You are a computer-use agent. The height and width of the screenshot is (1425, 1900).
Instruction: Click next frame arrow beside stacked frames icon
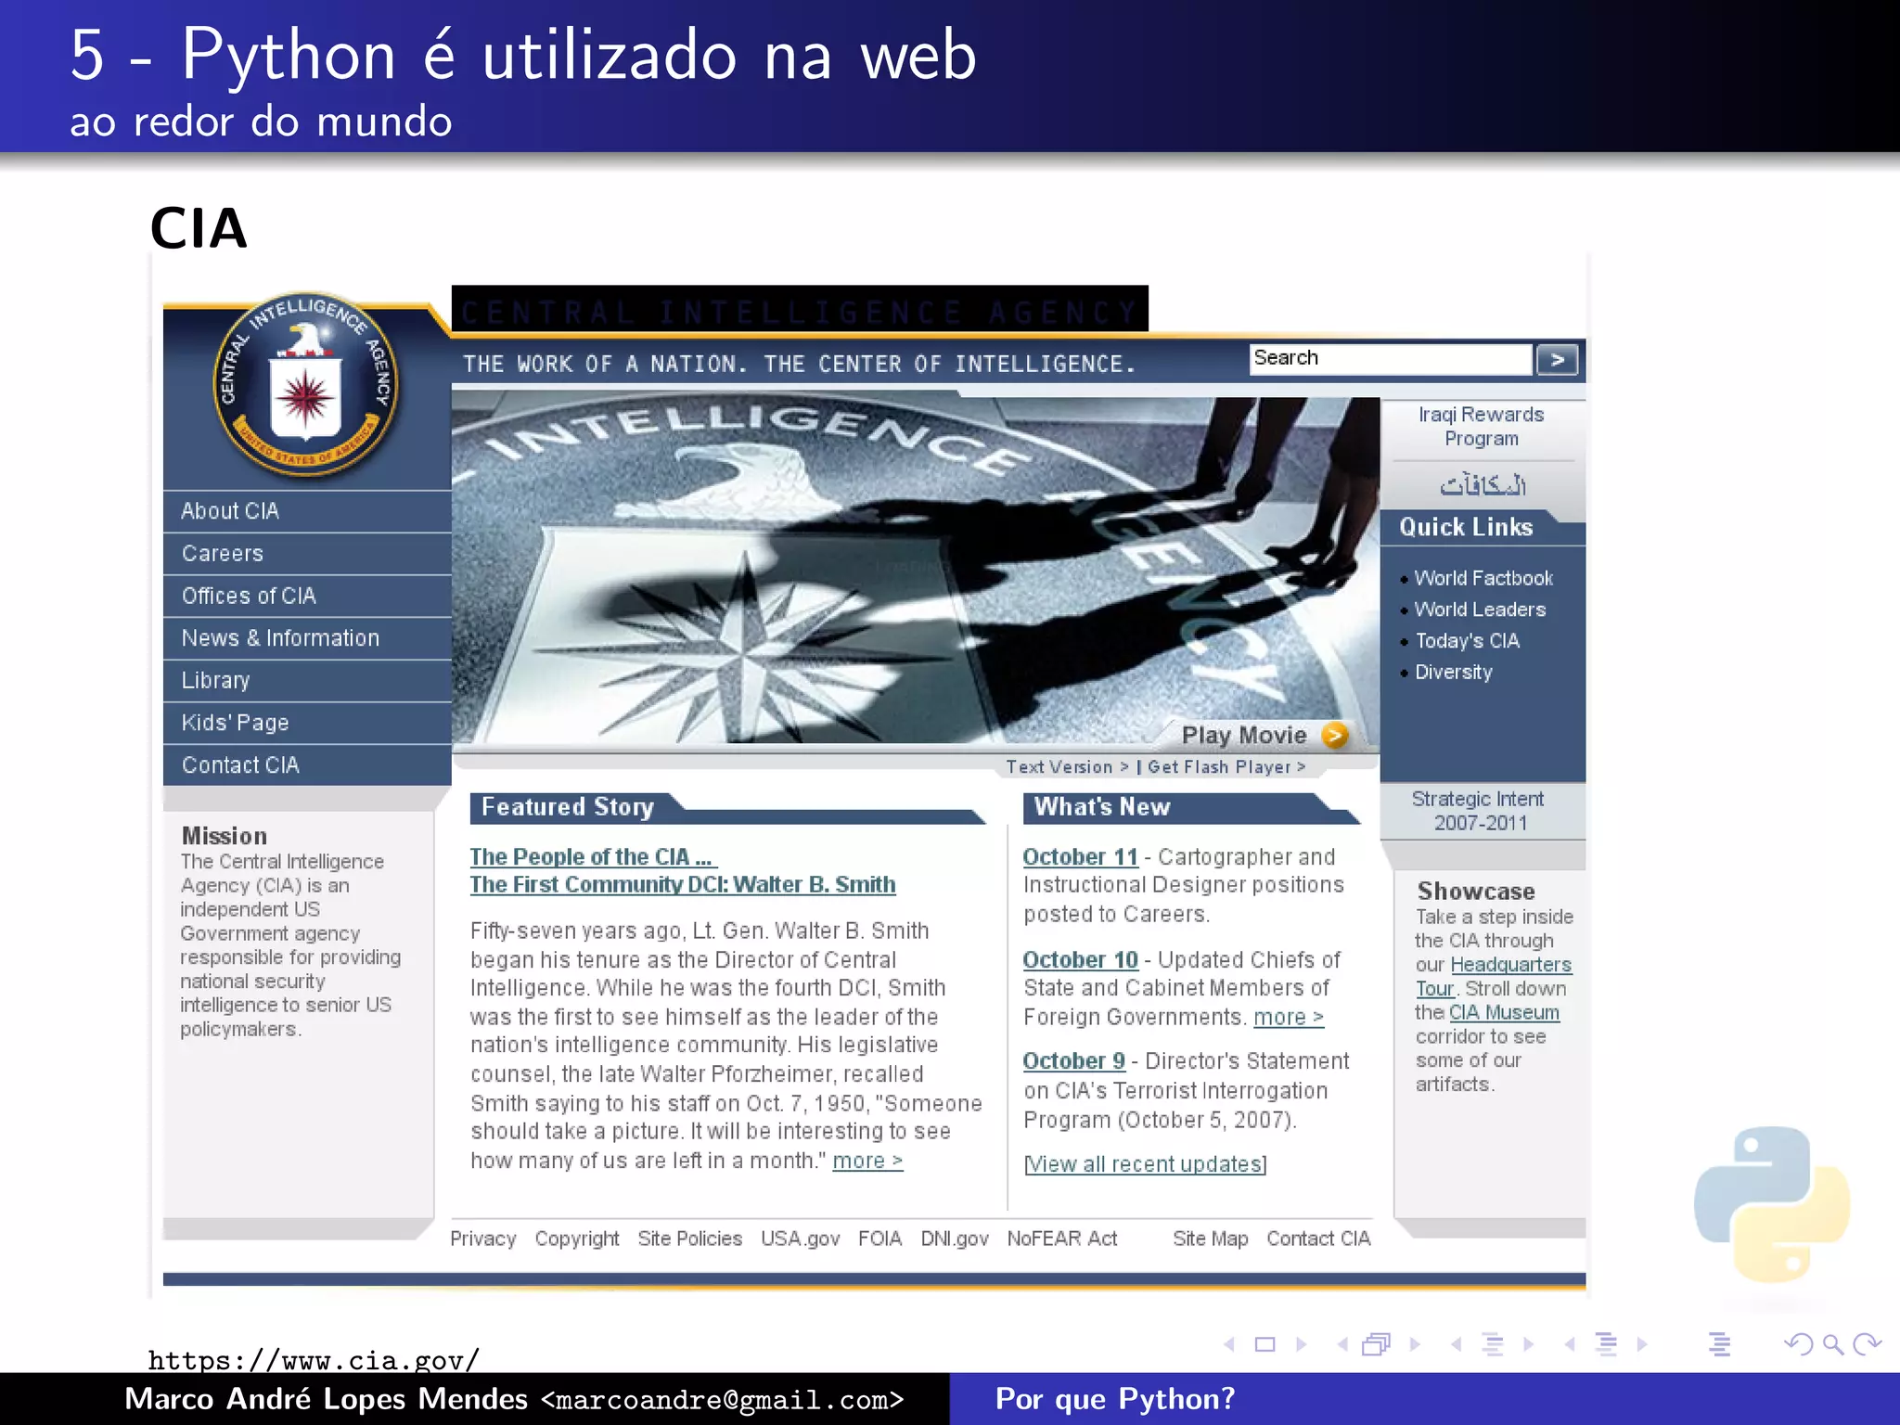(x=1415, y=1344)
